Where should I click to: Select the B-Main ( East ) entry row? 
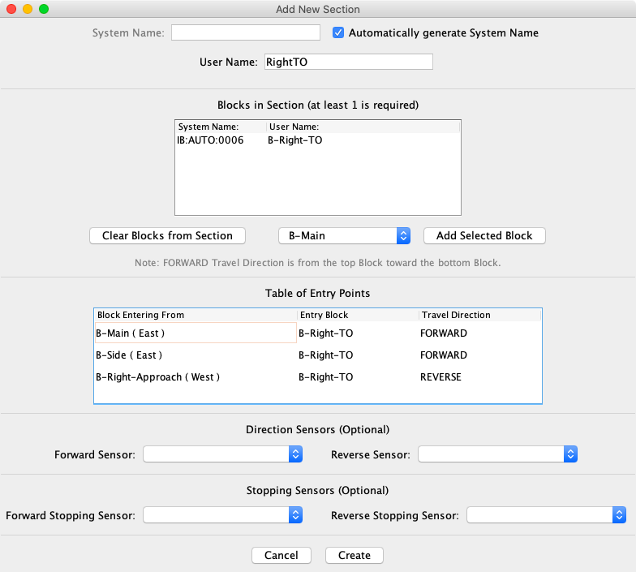[195, 333]
